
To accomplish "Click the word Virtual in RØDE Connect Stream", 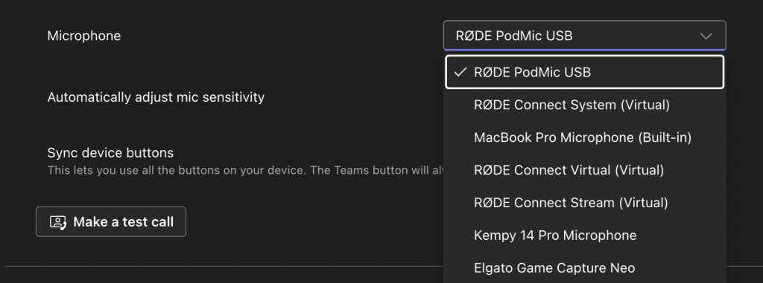I will click(643, 203).
